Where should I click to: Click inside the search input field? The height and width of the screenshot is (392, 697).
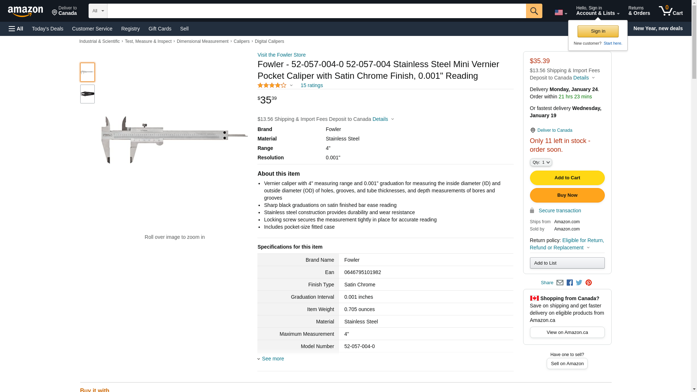coord(316,11)
